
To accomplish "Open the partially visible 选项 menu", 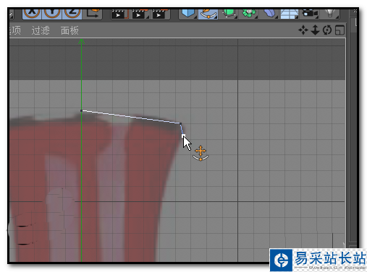I will (15, 30).
